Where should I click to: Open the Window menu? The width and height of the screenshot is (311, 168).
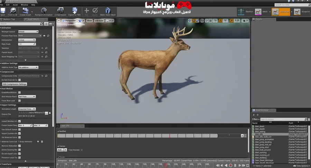25,5
